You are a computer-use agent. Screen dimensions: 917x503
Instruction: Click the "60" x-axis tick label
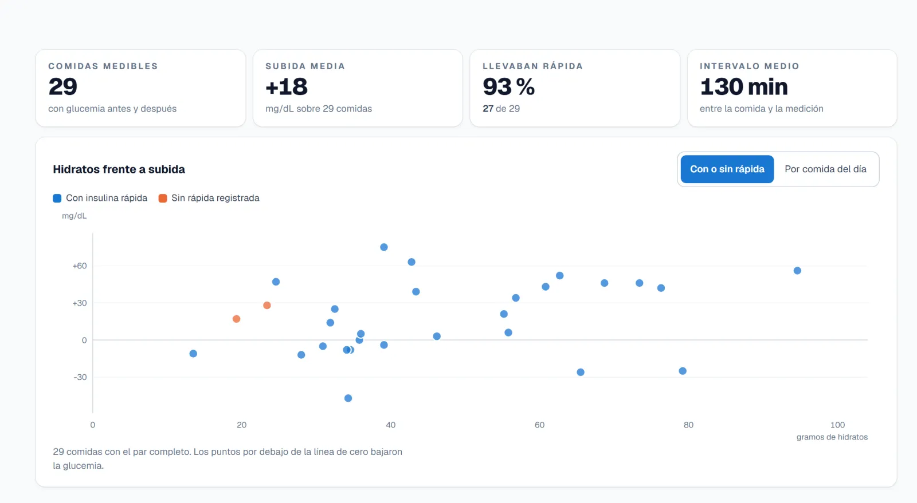coord(540,425)
